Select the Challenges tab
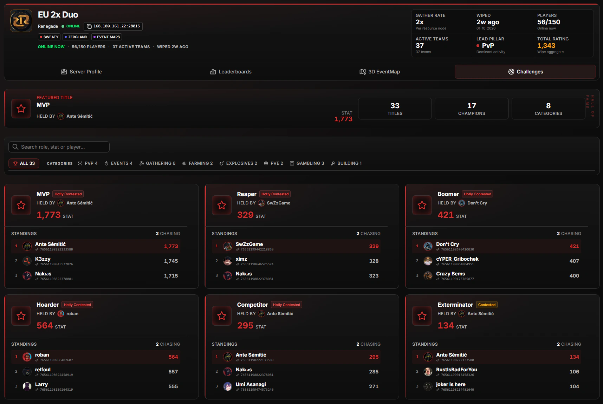603x404 pixels. 525,72
